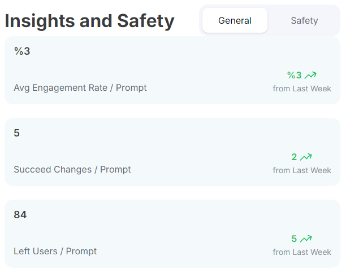Click the green %3 weekly change figure

point(294,75)
